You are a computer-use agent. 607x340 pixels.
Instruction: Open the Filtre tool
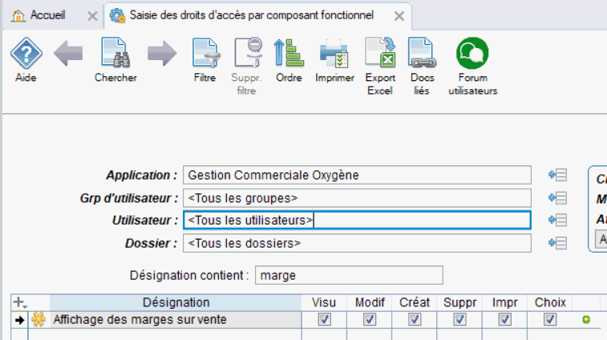tap(205, 55)
